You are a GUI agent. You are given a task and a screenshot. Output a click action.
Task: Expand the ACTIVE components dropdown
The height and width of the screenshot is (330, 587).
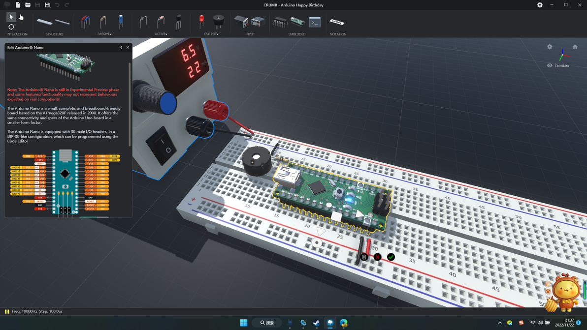click(161, 34)
